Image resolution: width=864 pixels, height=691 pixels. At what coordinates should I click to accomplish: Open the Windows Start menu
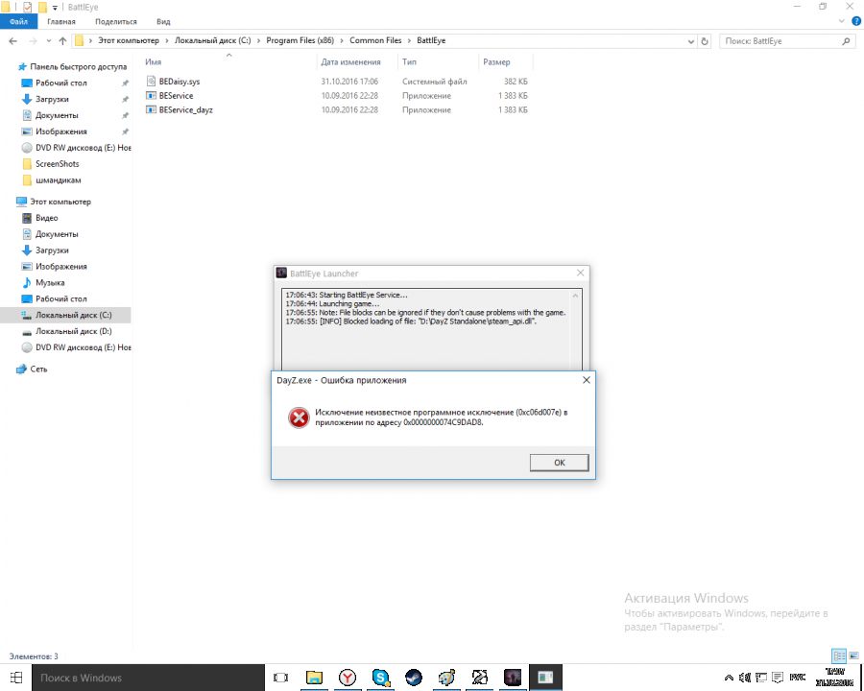coord(16,678)
